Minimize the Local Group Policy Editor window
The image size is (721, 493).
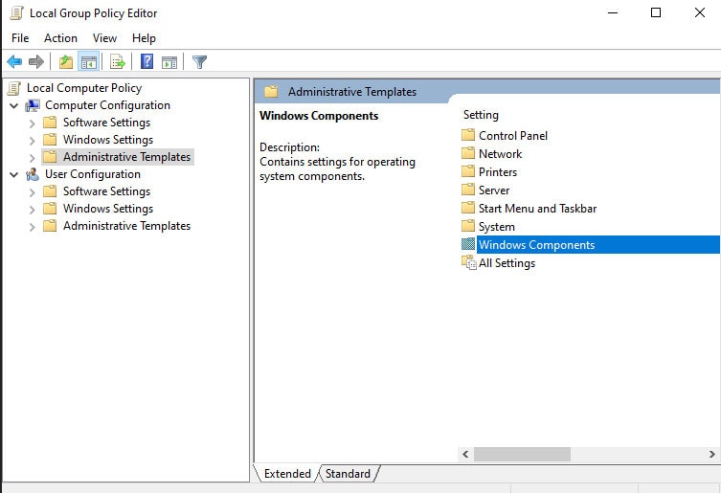click(x=613, y=12)
